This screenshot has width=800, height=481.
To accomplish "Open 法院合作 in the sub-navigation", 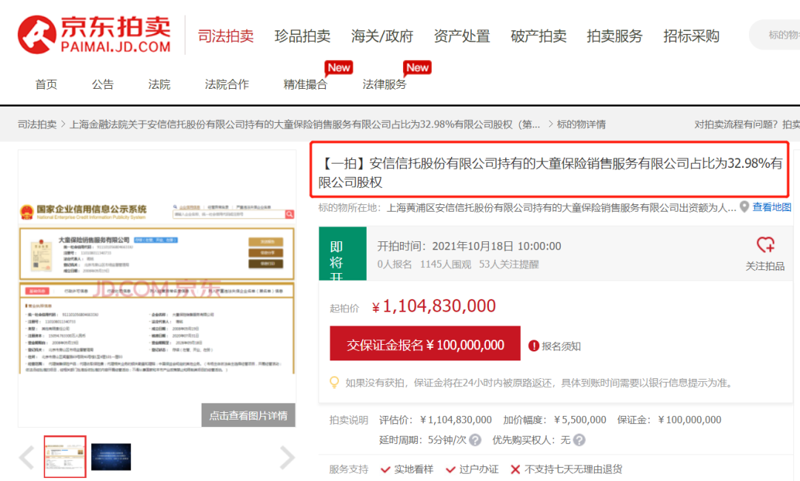I will click(x=227, y=84).
